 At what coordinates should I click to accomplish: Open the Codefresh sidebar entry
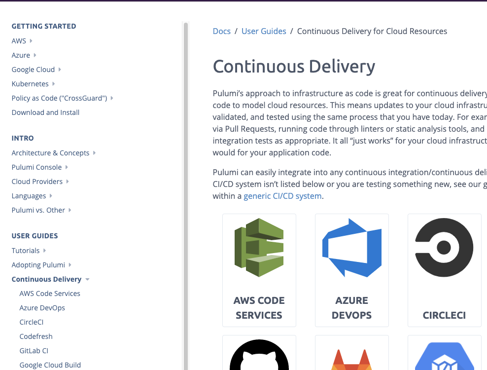[36, 336]
